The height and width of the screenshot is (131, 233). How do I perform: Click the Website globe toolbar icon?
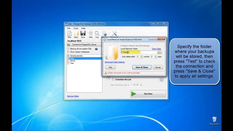[104, 34]
